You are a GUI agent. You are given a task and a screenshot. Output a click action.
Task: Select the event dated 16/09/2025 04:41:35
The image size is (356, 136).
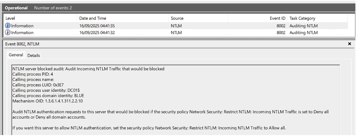click(x=97, y=26)
